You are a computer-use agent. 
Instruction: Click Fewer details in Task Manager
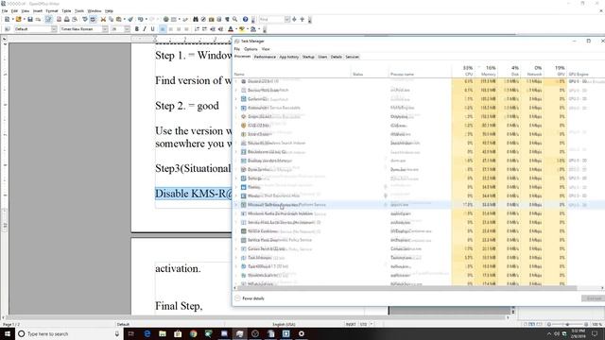point(250,298)
